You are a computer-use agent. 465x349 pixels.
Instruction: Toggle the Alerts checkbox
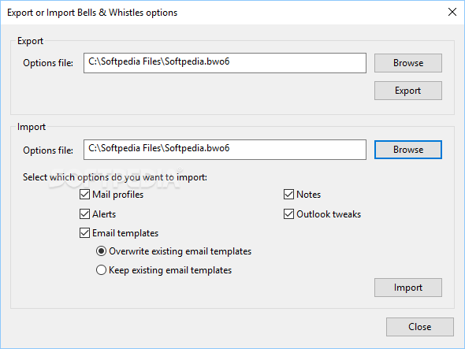(85, 213)
